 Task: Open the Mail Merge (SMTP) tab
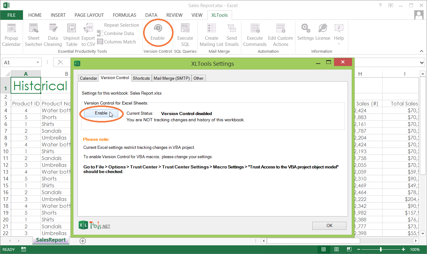click(171, 78)
